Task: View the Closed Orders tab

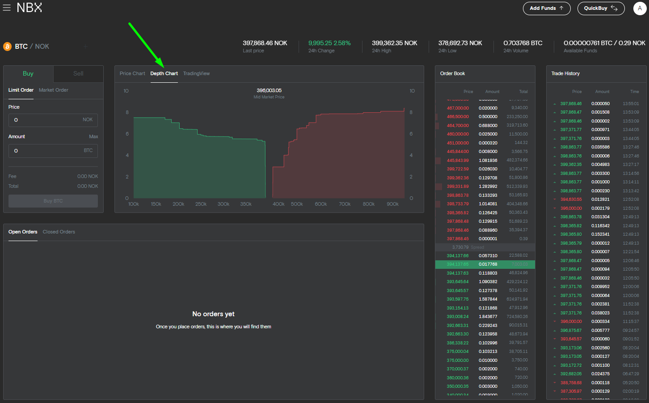Action: point(59,232)
